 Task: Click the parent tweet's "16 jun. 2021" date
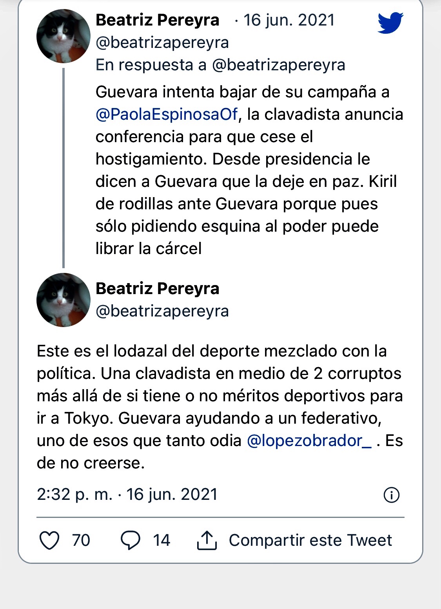click(289, 20)
